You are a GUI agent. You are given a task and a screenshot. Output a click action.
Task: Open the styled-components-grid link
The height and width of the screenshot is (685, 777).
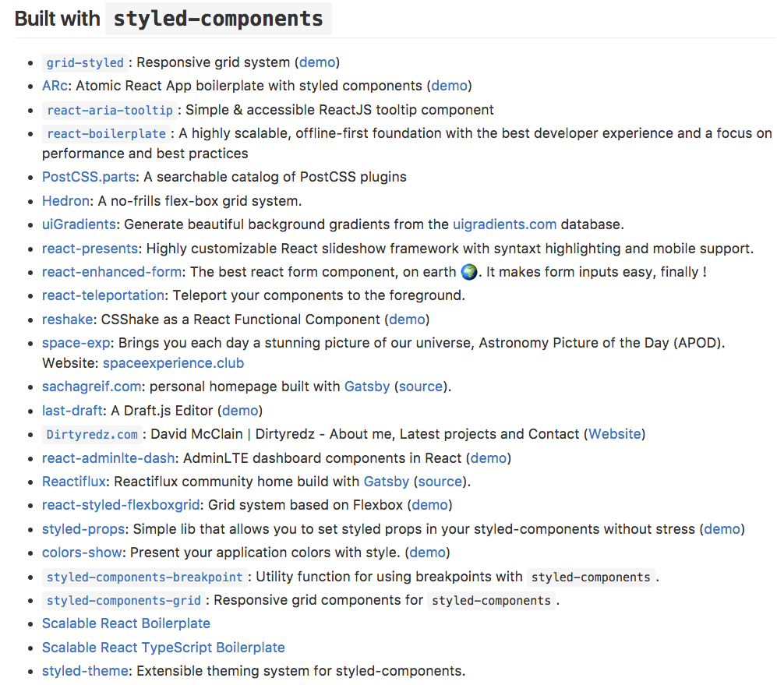(123, 600)
